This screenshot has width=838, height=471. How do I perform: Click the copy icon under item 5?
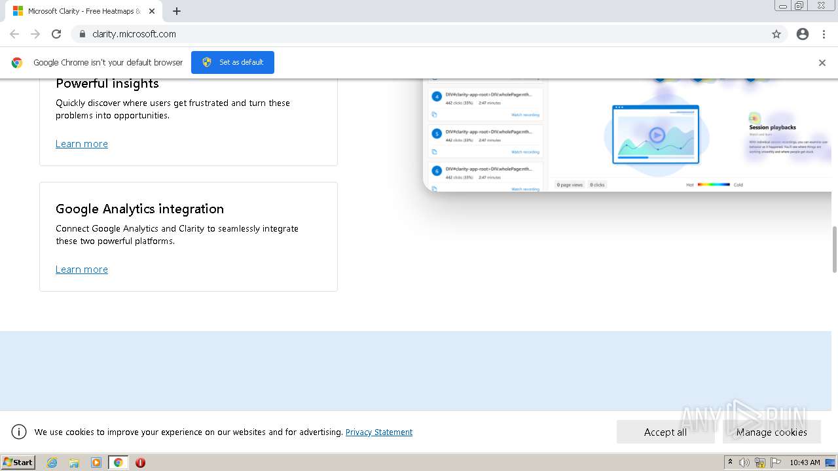pos(433,152)
